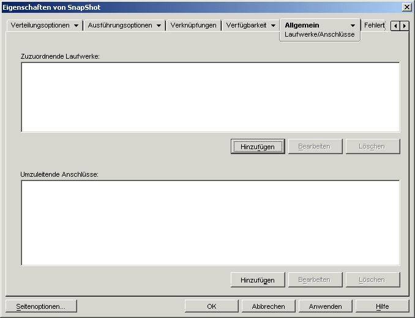Click inside the Umzuleitende Anschlüsse list
The width and height of the screenshot is (415, 318).
pos(210,223)
